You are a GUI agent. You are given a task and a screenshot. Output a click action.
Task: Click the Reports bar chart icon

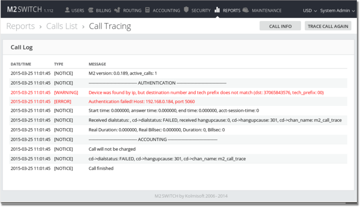pyautogui.click(x=217, y=10)
